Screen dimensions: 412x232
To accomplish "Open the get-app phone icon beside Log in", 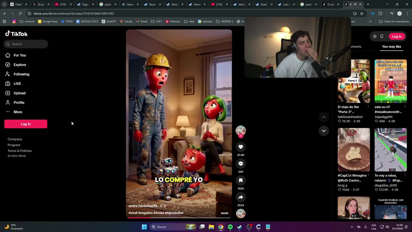I will (382, 36).
